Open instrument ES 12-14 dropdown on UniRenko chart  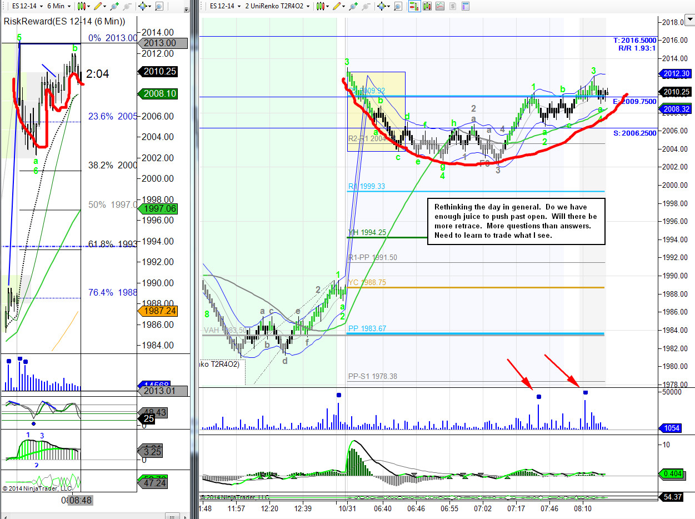click(226, 6)
